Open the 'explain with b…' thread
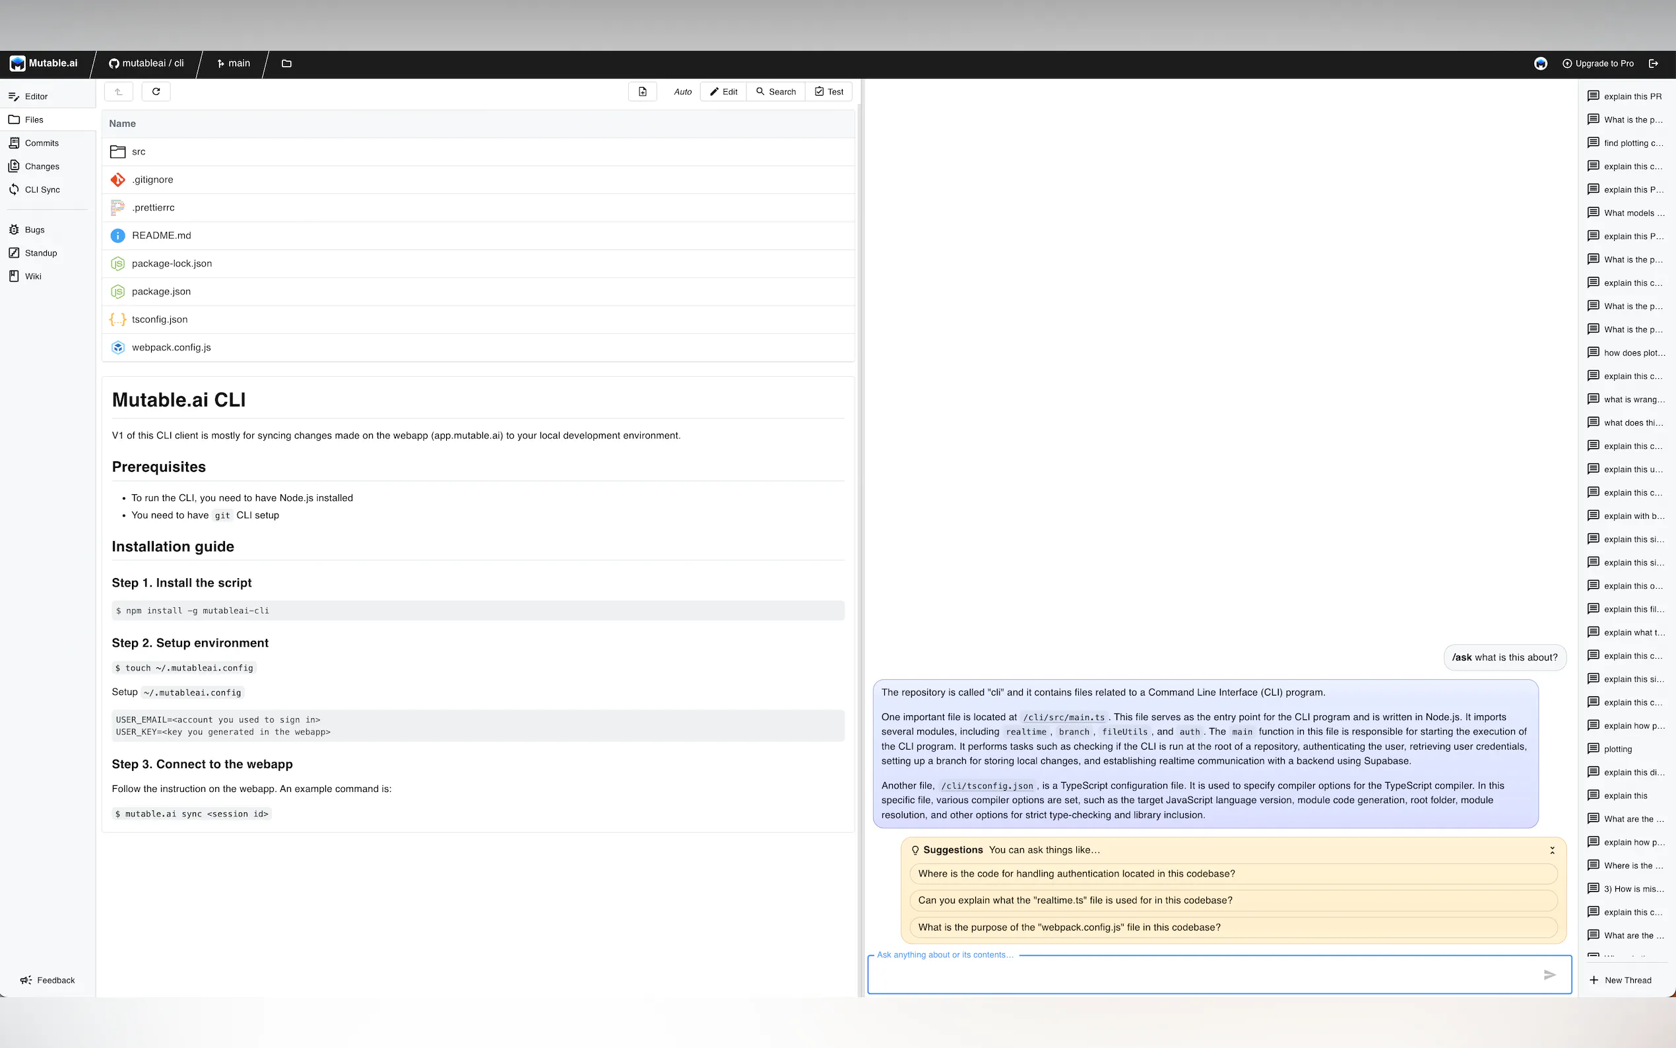This screenshot has height=1048, width=1676. click(1625, 515)
